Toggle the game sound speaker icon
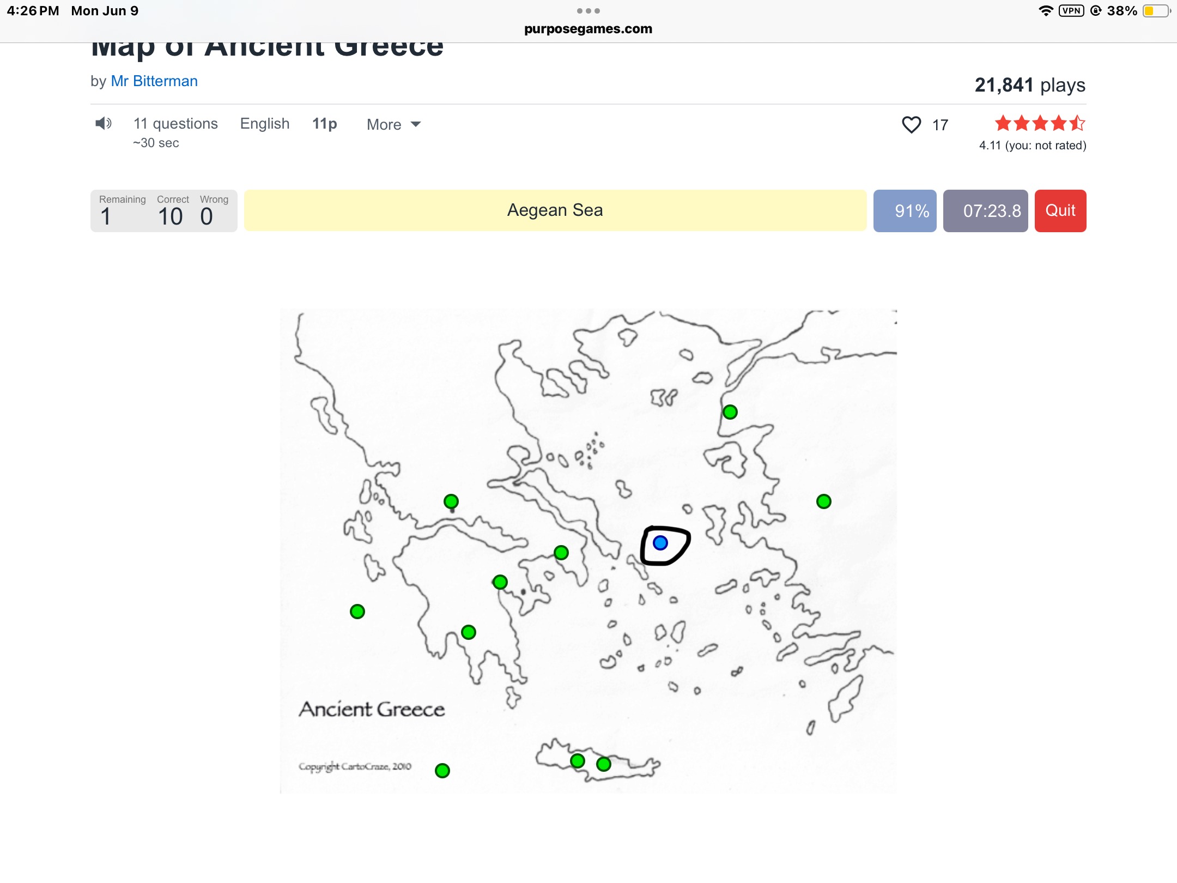1177x883 pixels. (103, 124)
